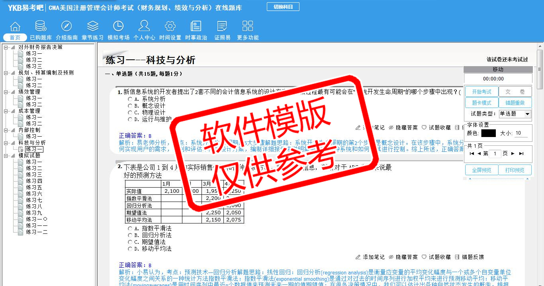Viewport: 544px width, 286px height.
Task: Click 打印预览 button
Action: [x=515, y=170]
